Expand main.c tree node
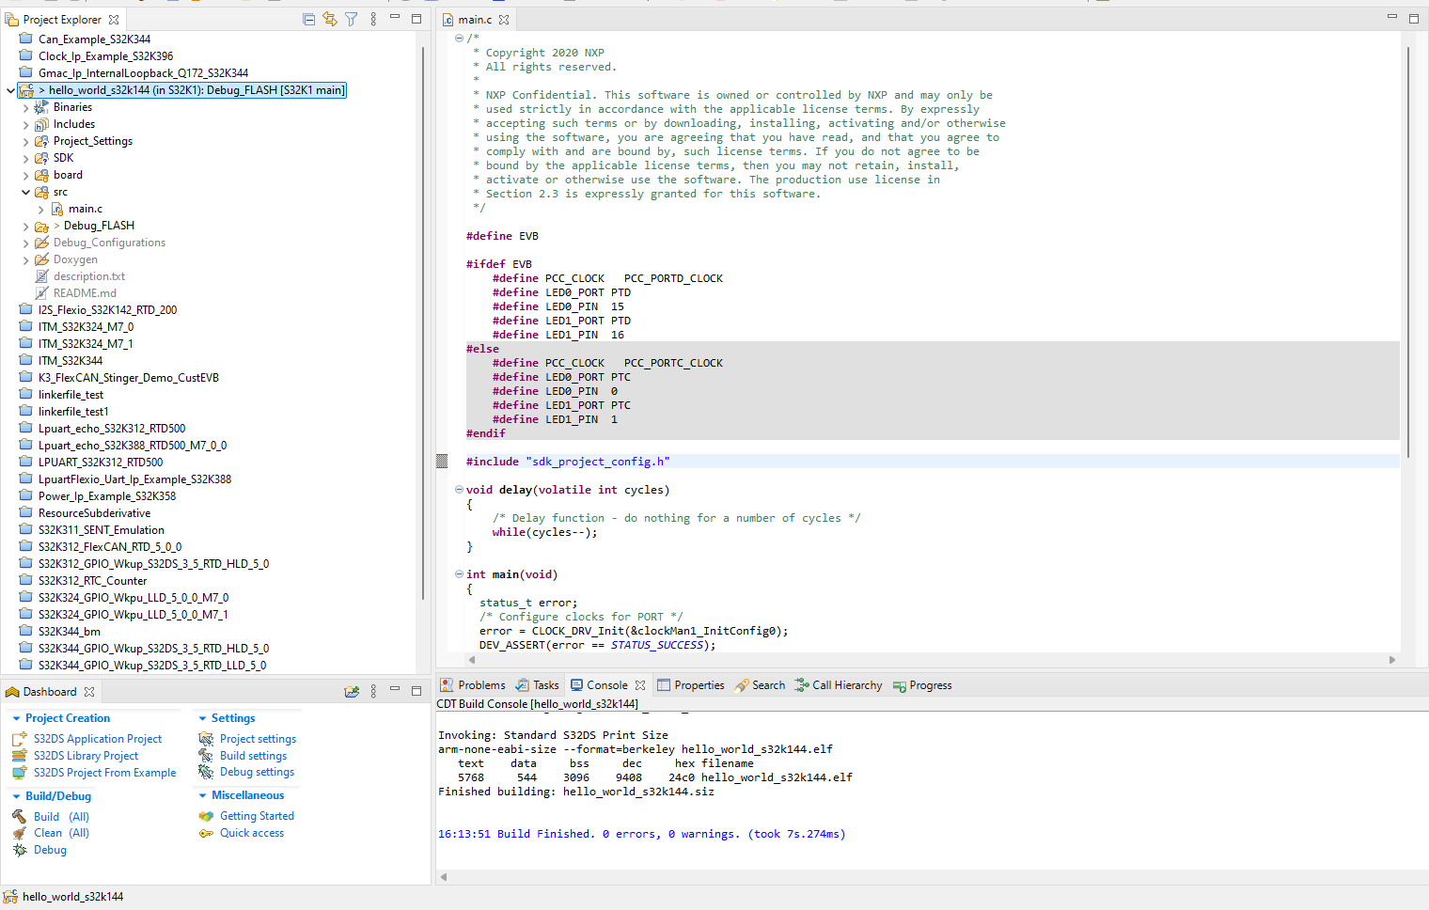Viewport: 1429px width, 910px height. click(x=40, y=209)
